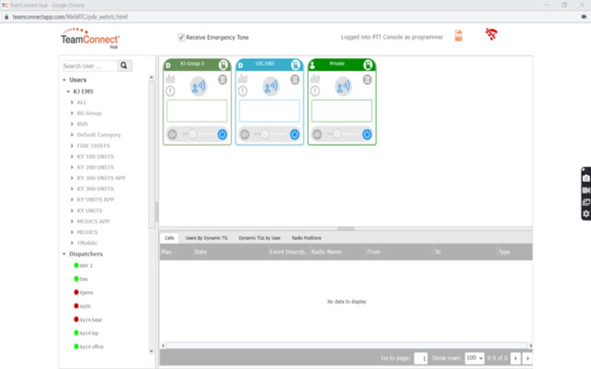Image resolution: width=591 pixels, height=369 pixels.
Task: Click inside the Search User field
Action: (90, 65)
